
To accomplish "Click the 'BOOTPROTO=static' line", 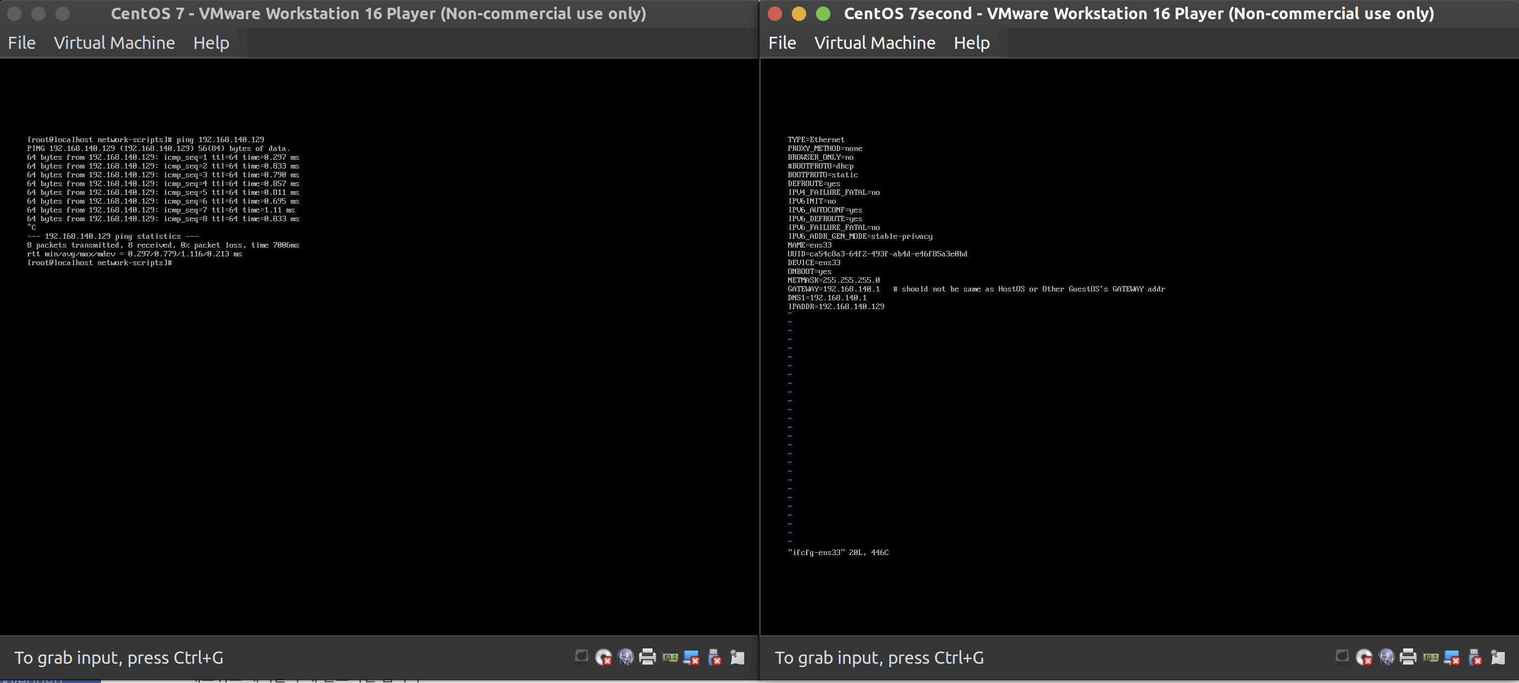I will tap(823, 175).
